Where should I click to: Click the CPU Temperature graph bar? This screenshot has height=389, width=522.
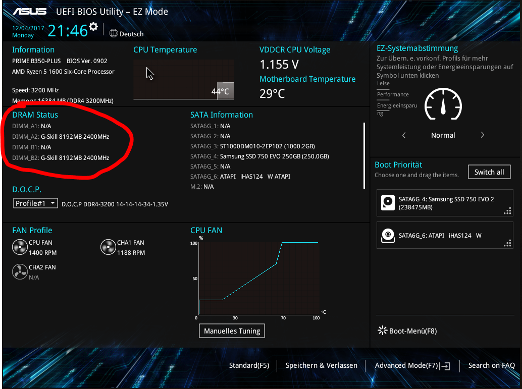point(225,90)
